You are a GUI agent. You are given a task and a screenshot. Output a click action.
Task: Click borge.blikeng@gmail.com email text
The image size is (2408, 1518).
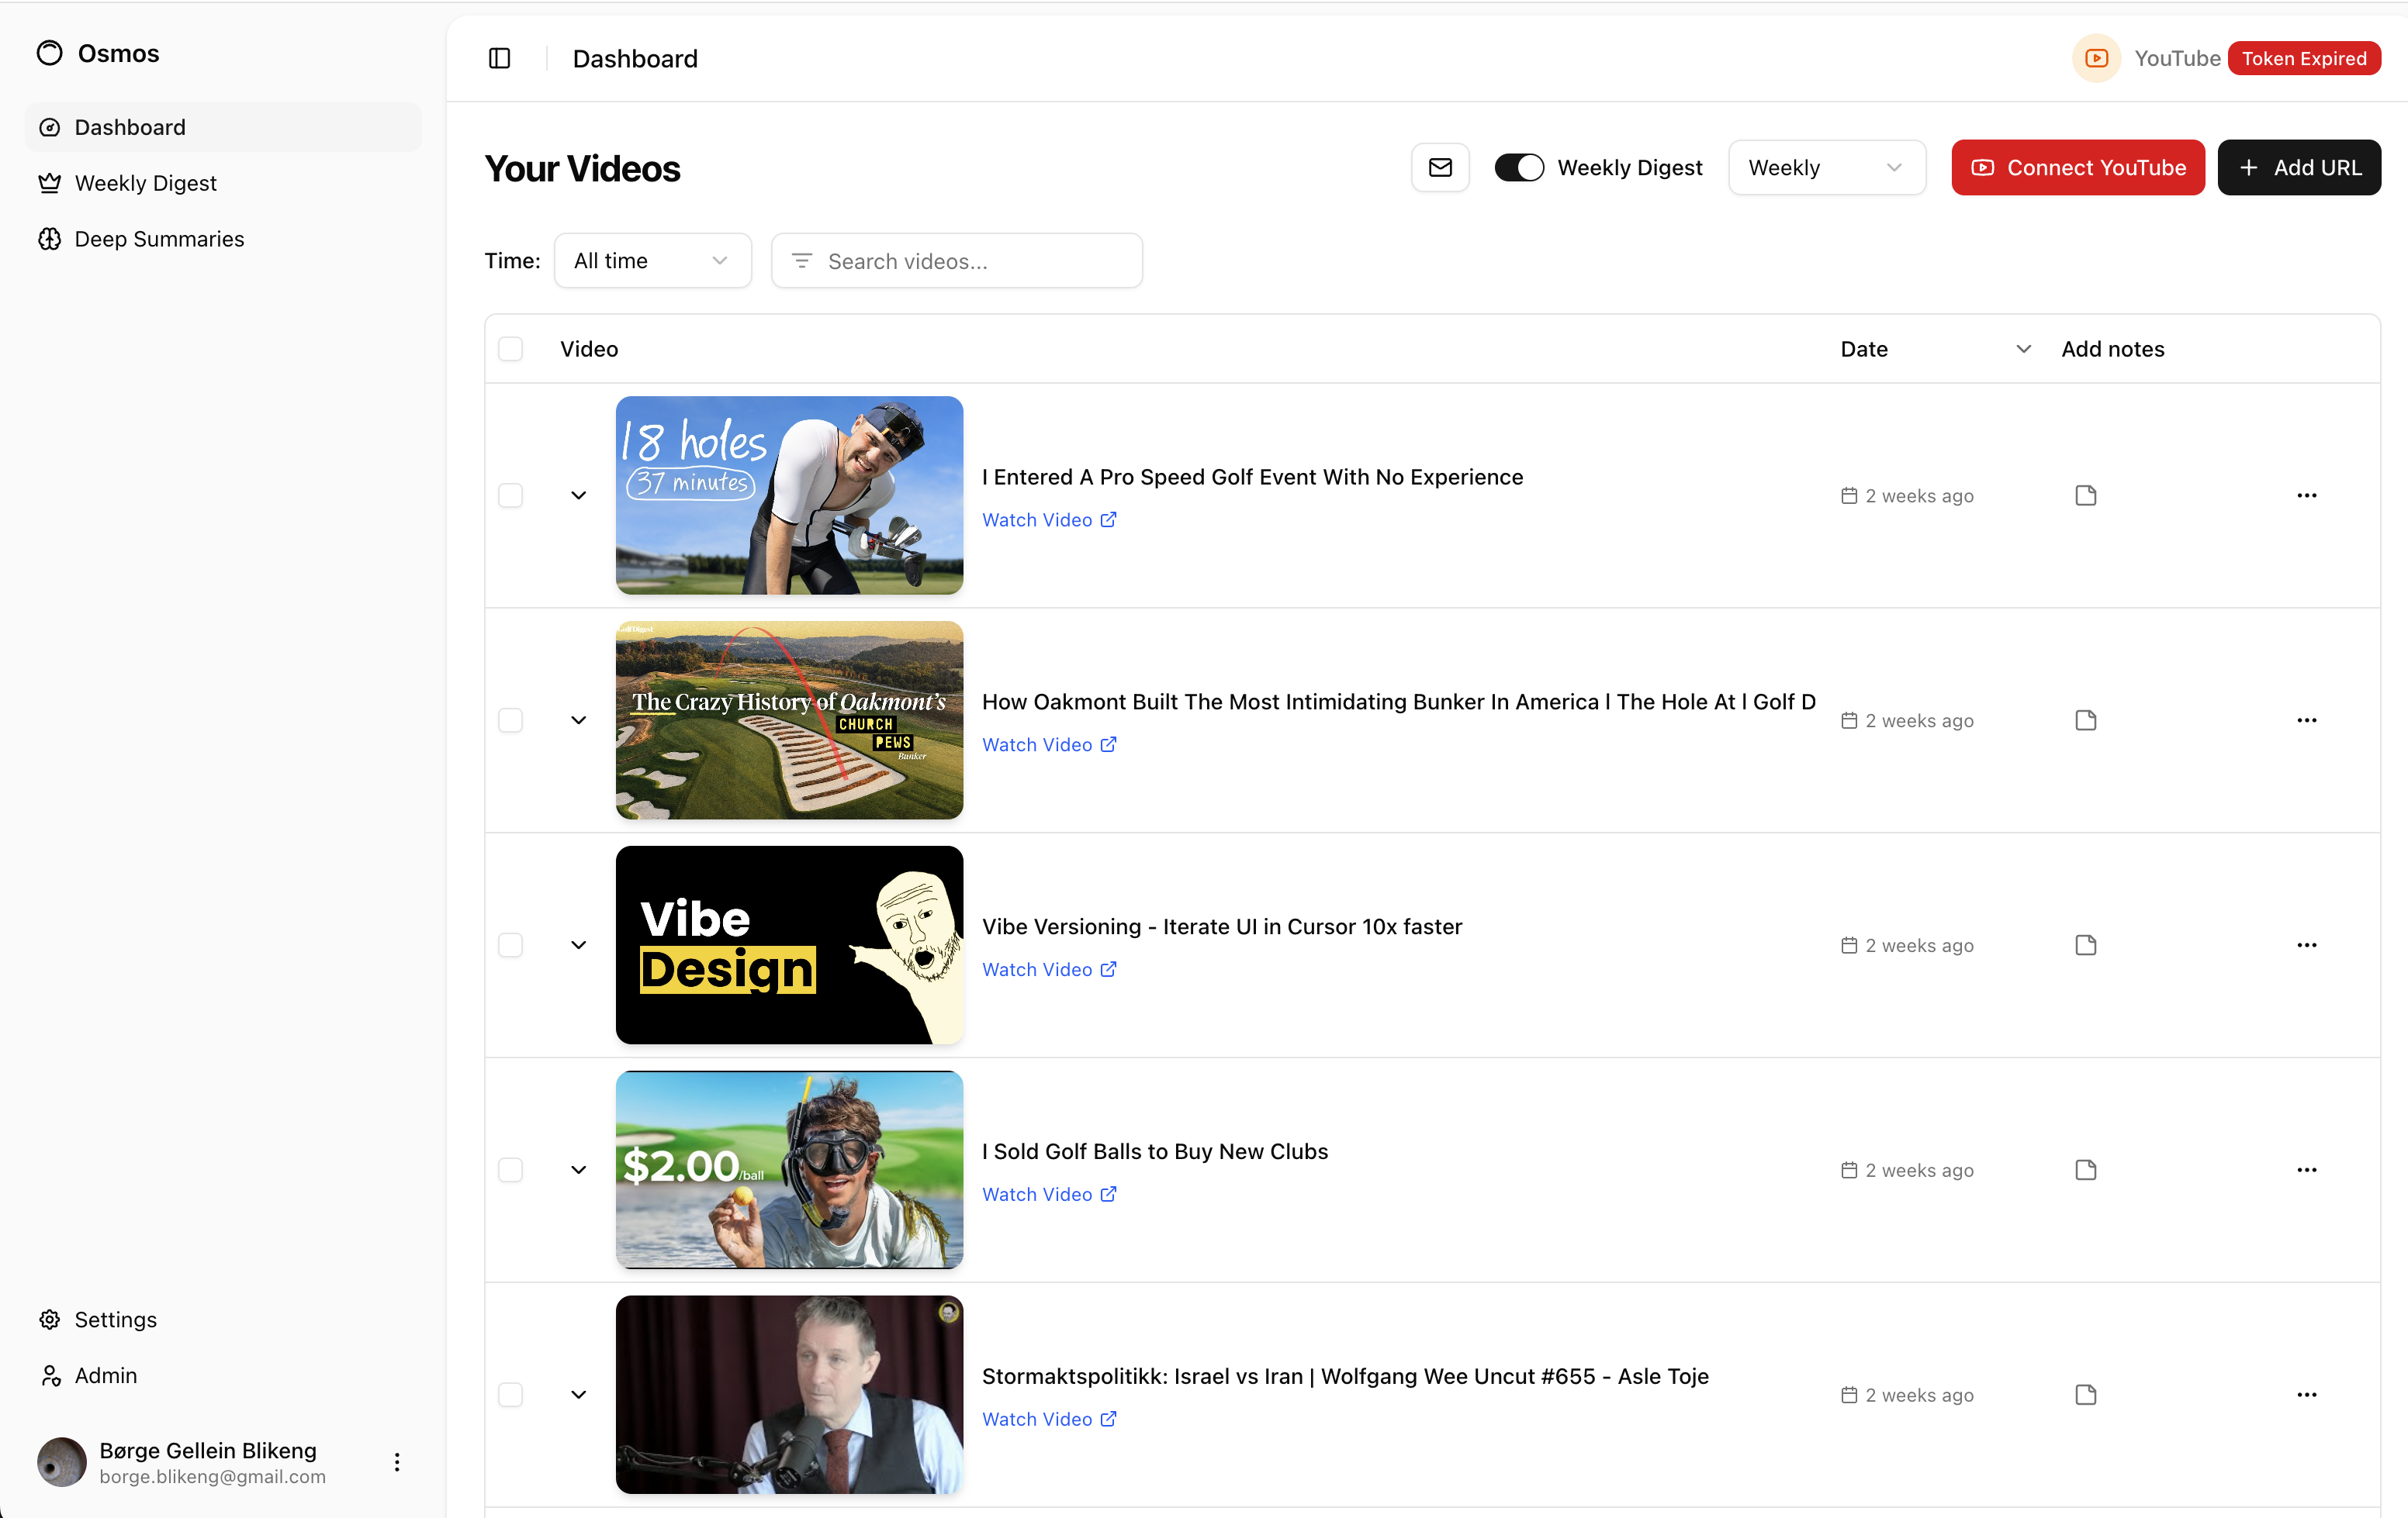[213, 1476]
